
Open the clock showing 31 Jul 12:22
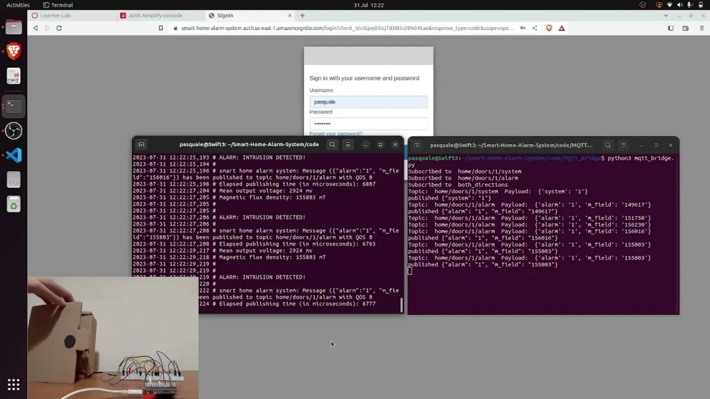(x=369, y=5)
